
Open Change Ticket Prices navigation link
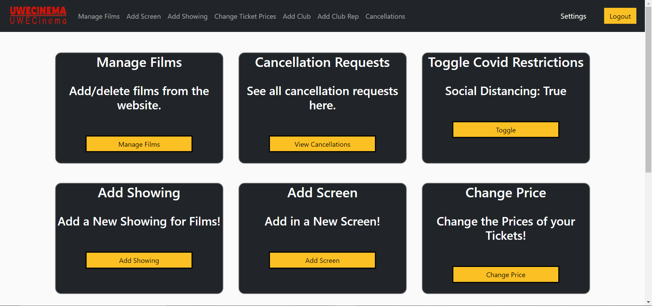(x=245, y=16)
